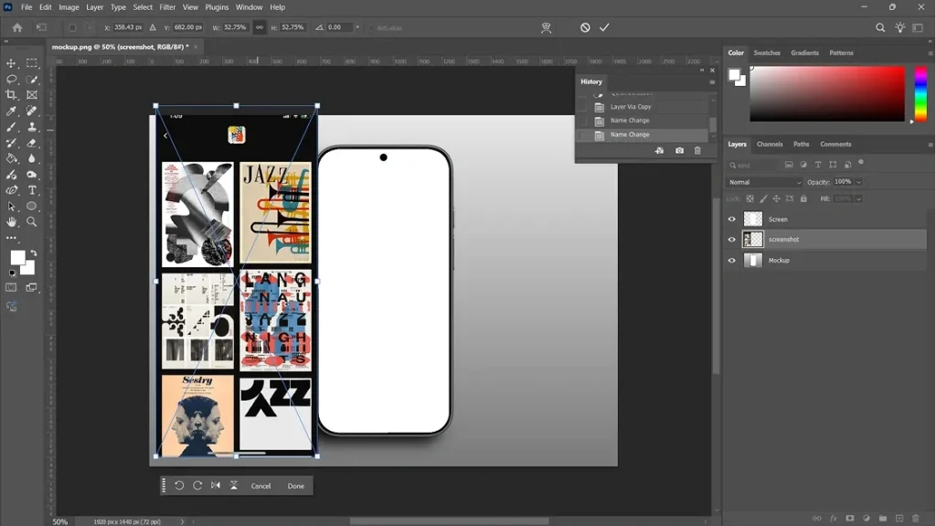The width and height of the screenshot is (936, 526).
Task: Select the Crop tool
Action: 11,94
